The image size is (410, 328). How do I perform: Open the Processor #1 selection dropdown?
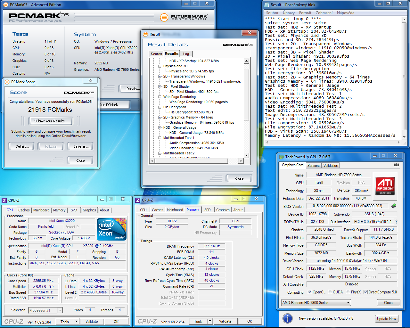(x=45, y=310)
